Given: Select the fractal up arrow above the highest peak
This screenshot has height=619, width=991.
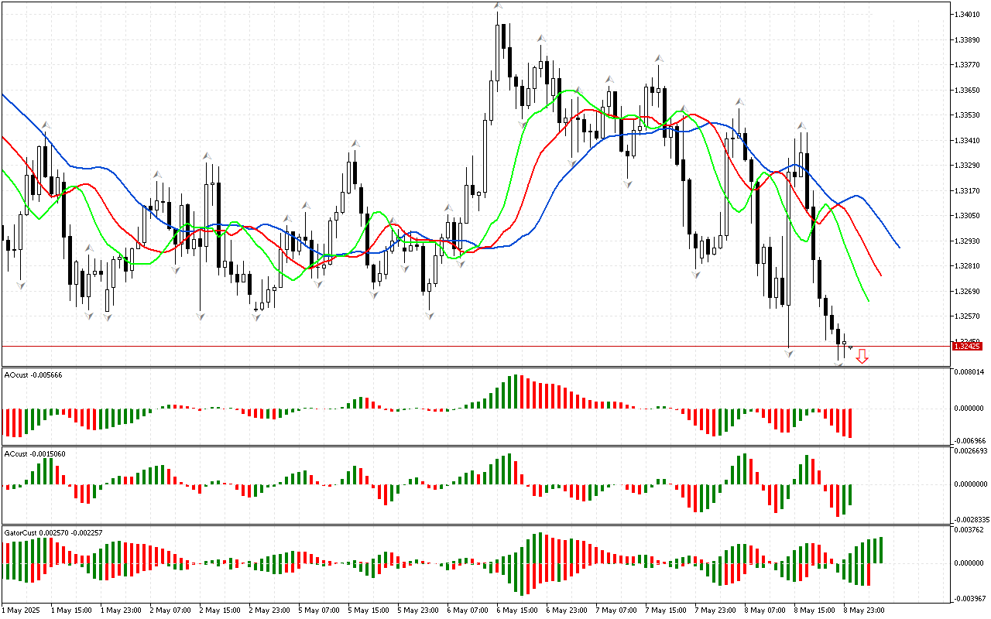Looking at the screenshot, I should 499,6.
